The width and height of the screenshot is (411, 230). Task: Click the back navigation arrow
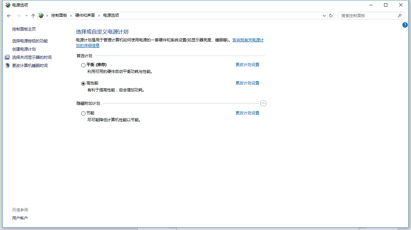coord(9,15)
